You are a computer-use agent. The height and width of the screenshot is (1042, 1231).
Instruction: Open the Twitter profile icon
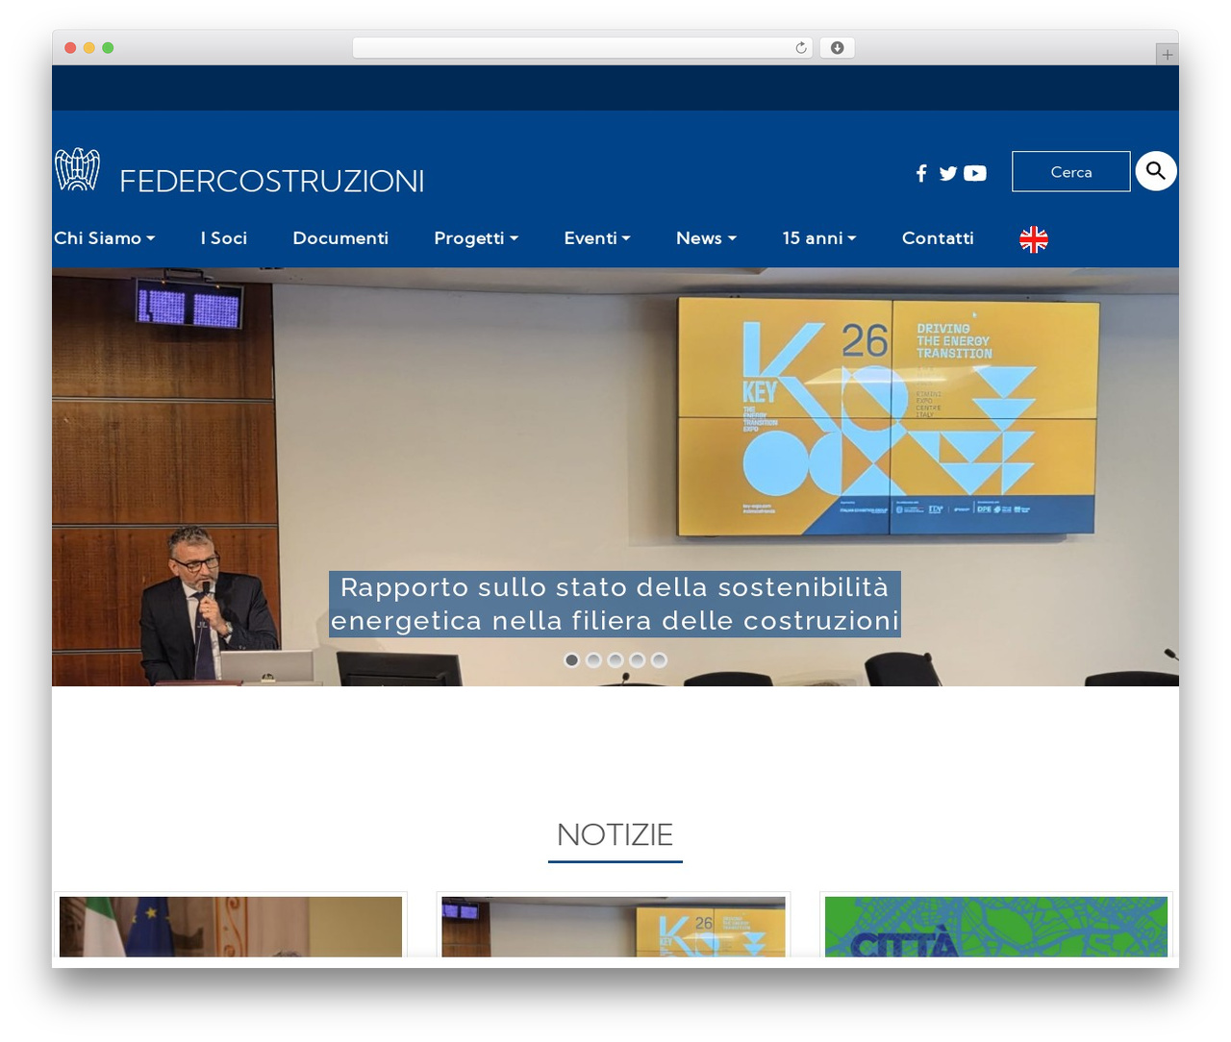tap(948, 173)
